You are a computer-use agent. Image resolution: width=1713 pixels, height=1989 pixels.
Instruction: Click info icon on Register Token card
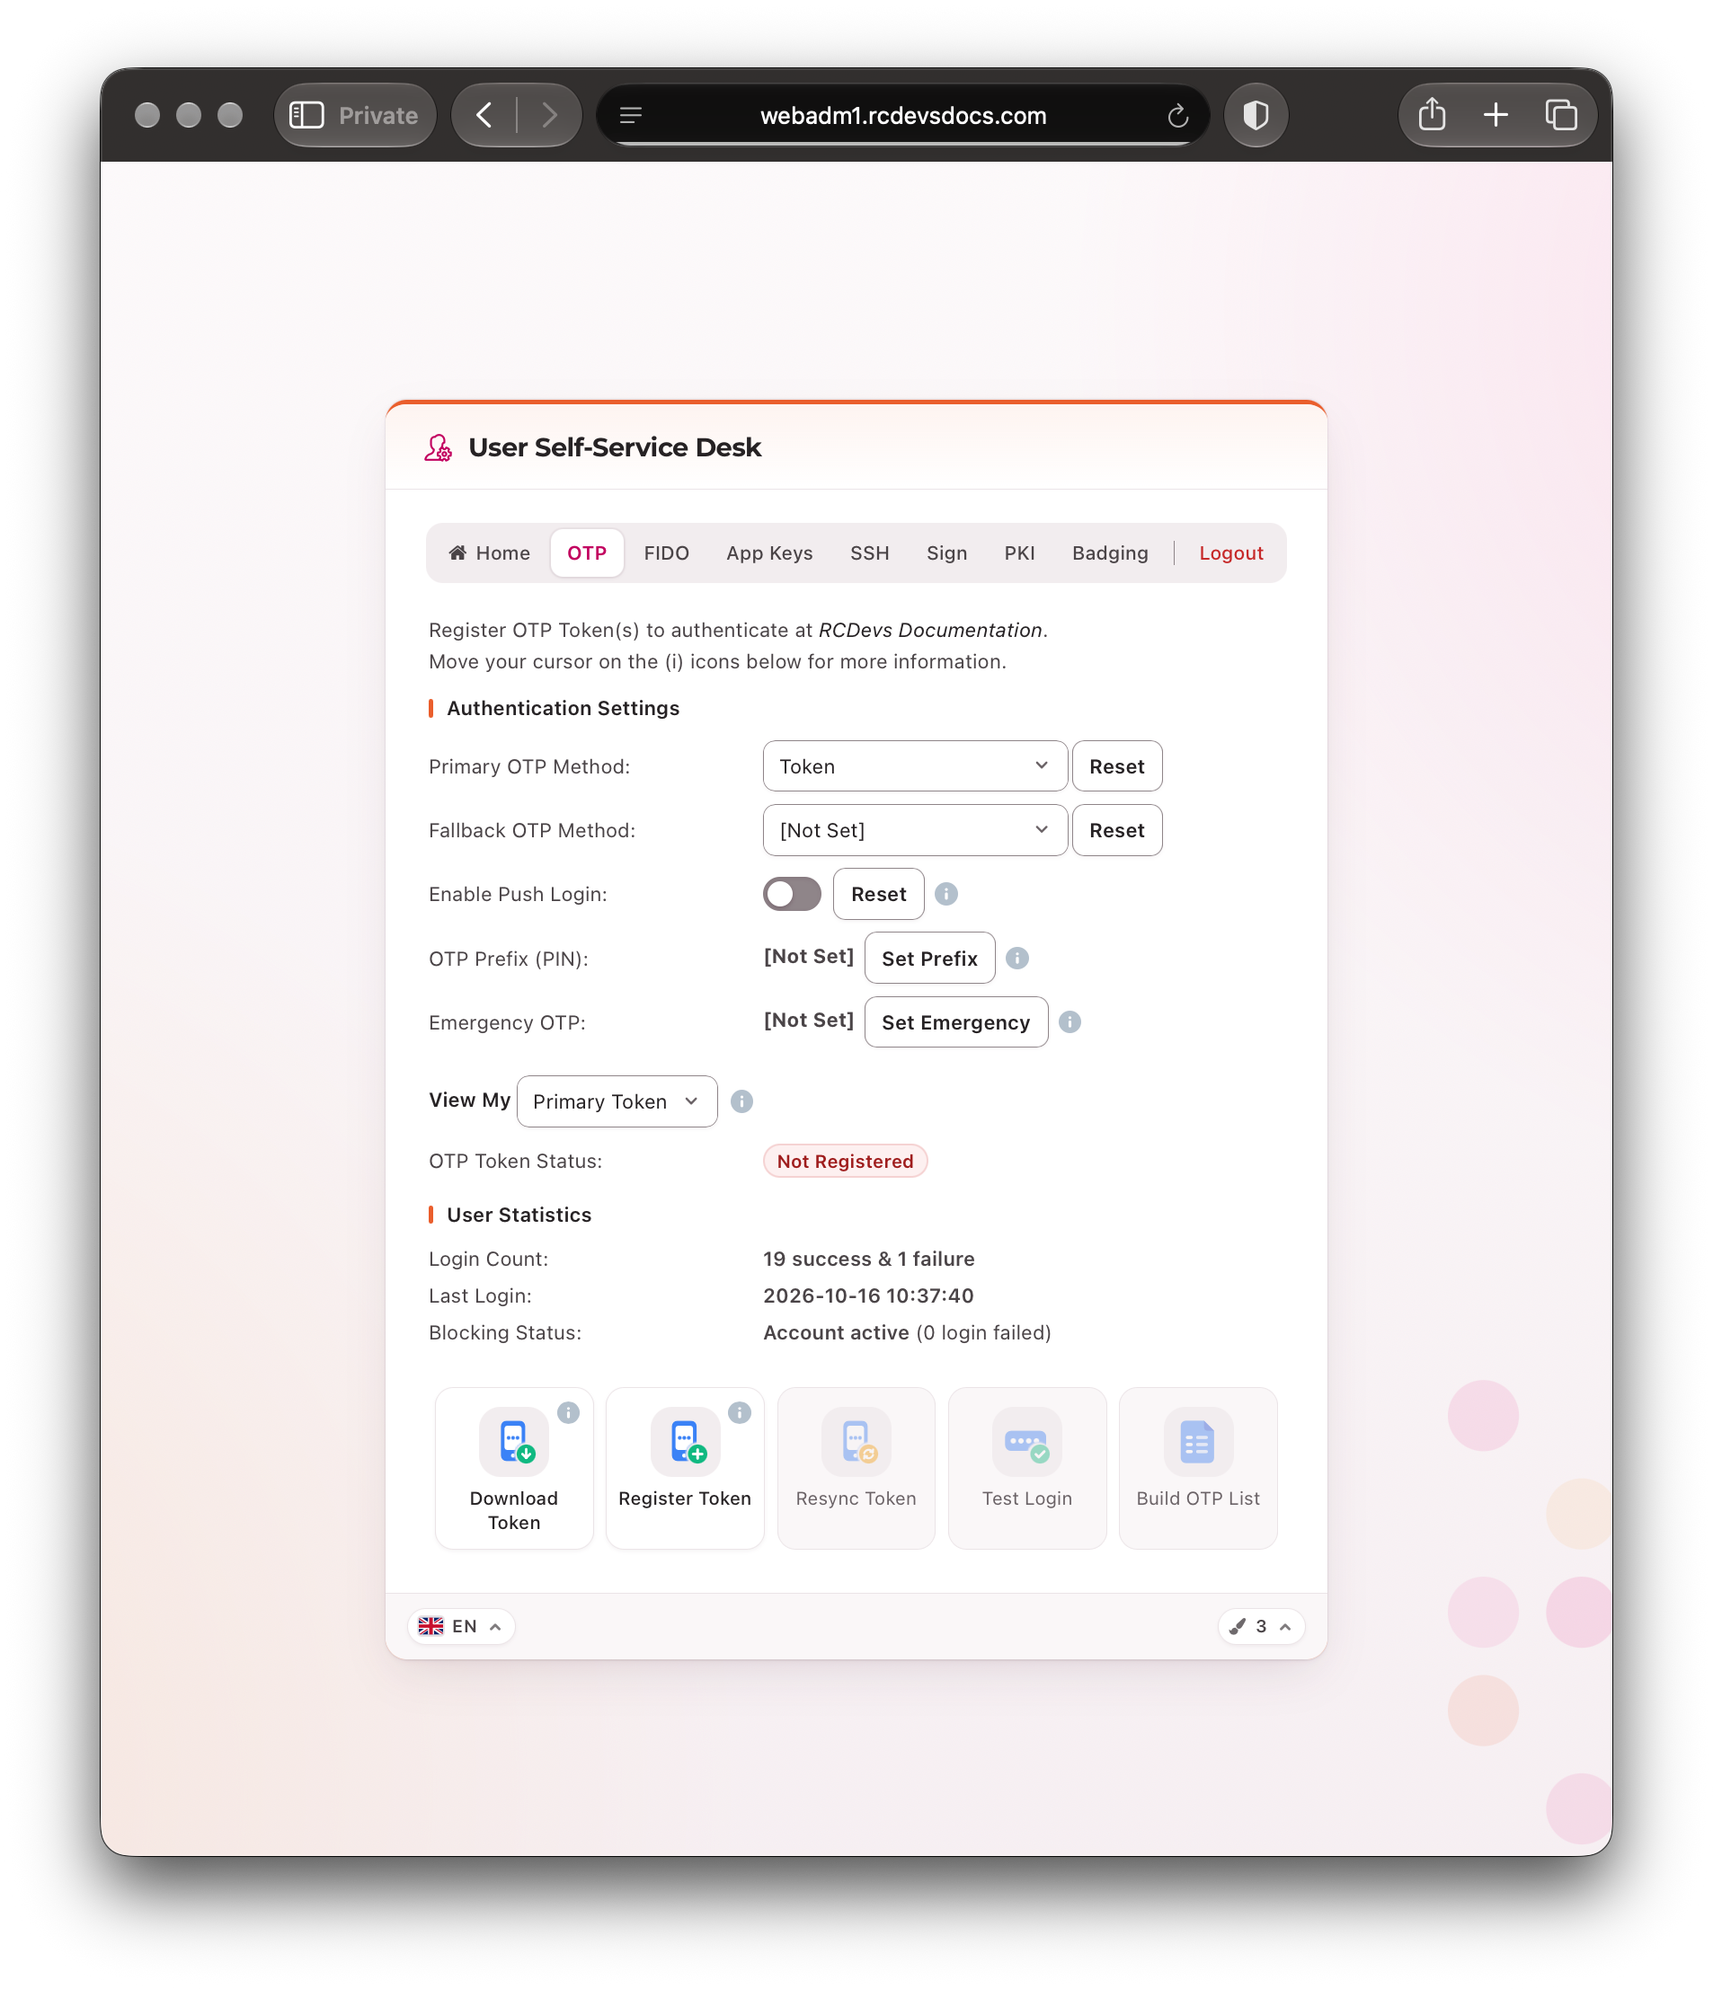pos(740,1412)
